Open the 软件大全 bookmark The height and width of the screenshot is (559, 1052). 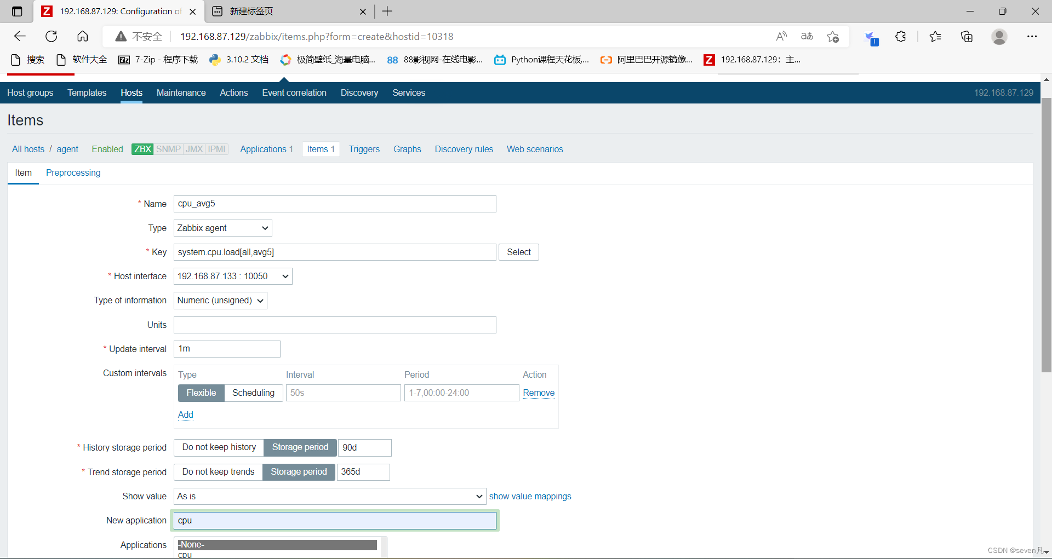(82, 60)
